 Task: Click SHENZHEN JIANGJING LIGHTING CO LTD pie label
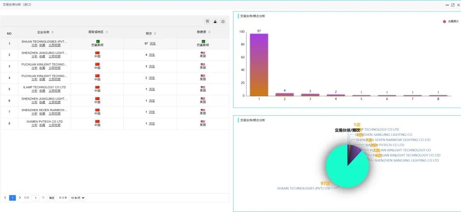point(407,160)
